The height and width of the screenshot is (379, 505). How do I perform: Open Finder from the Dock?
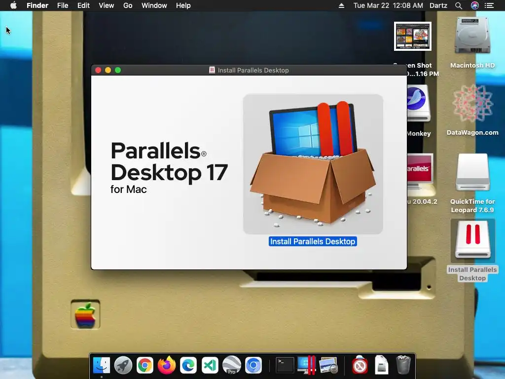tap(102, 366)
